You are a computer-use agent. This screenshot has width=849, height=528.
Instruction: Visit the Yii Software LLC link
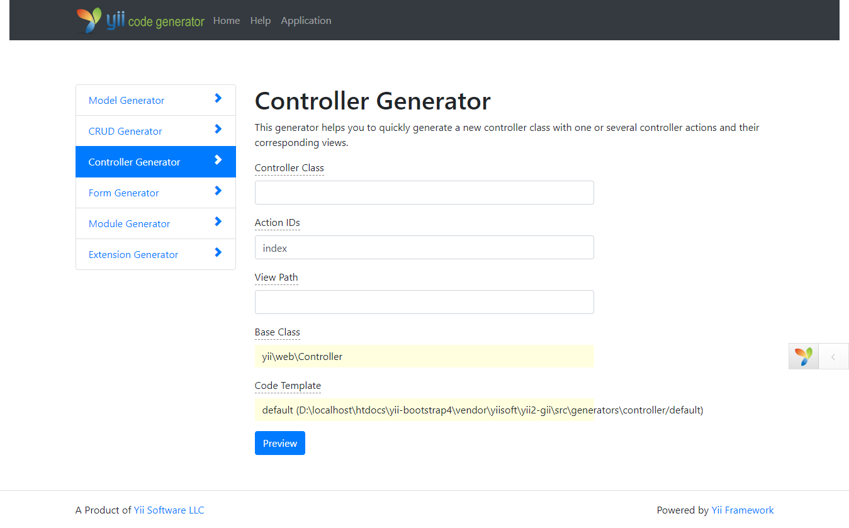(169, 510)
